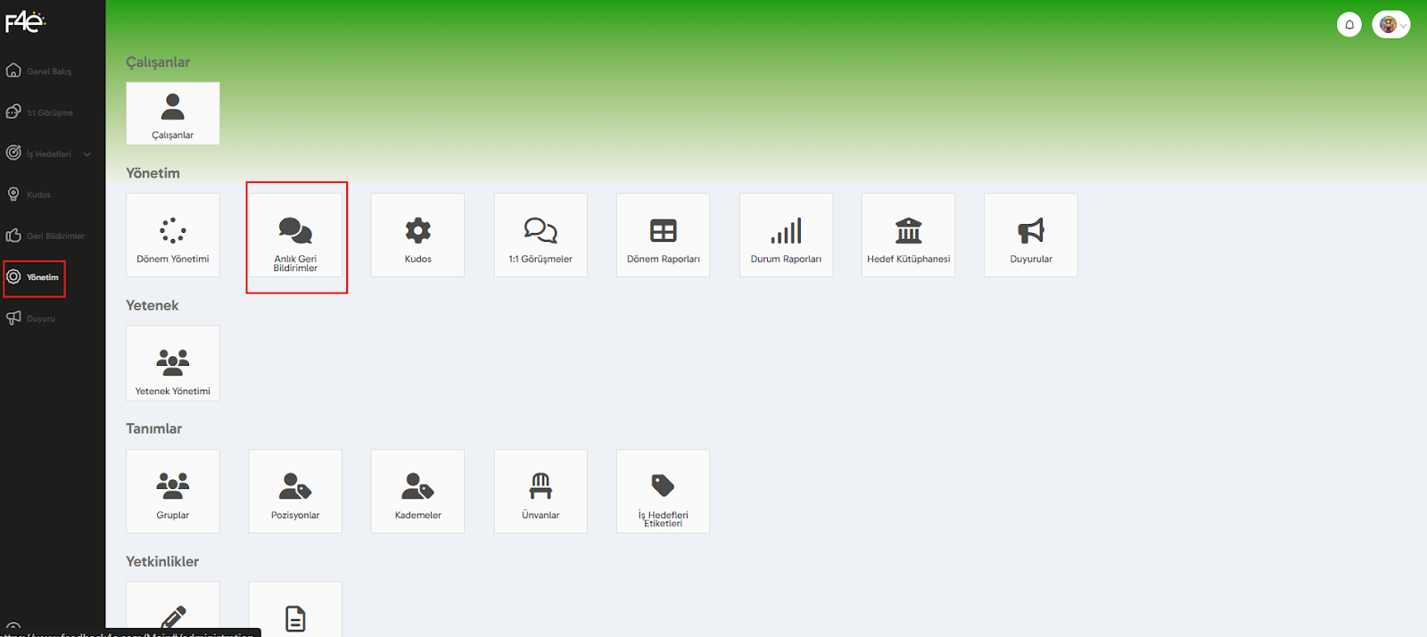1427x637 pixels.
Task: Open Anlık Geri Bildirimler tile
Action: point(295,235)
